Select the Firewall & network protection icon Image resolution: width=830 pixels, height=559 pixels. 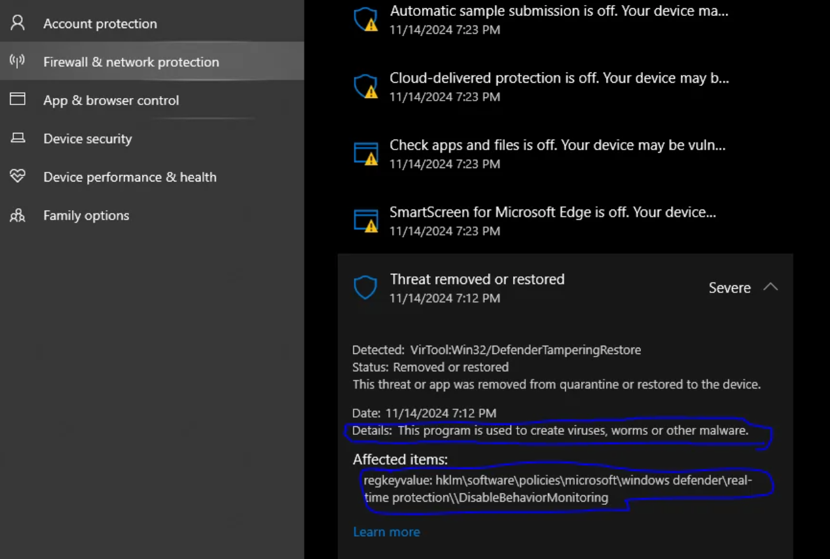[x=19, y=61]
